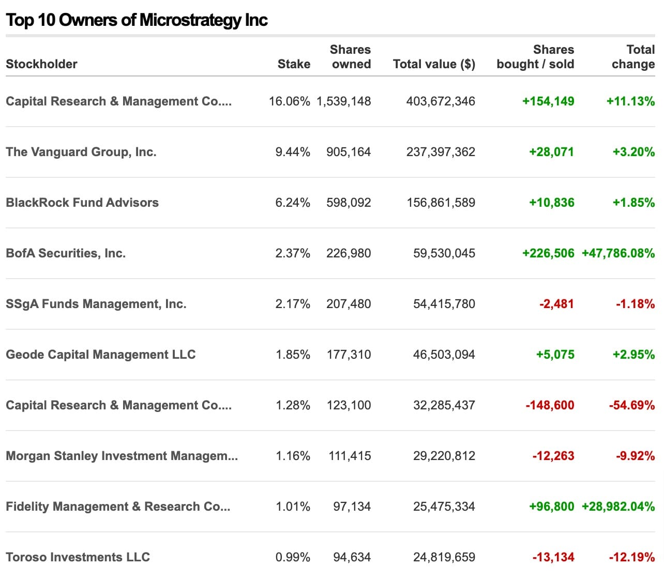Open Toroso Investments LLC stockholder

click(78, 557)
